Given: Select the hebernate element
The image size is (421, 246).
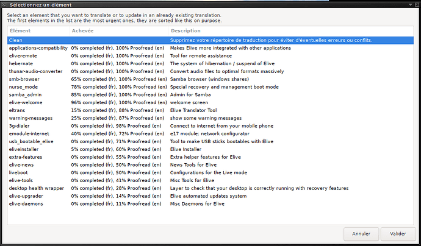Looking at the screenshot, I should coord(21,64).
